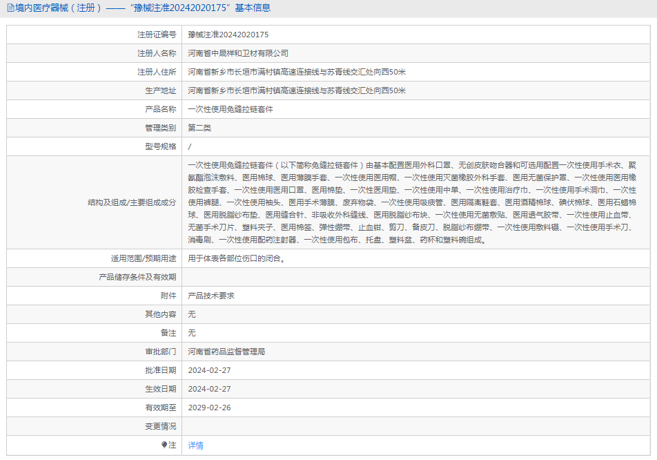This screenshot has width=657, height=460.
Task: Click the 附件 label
Action: pos(168,296)
